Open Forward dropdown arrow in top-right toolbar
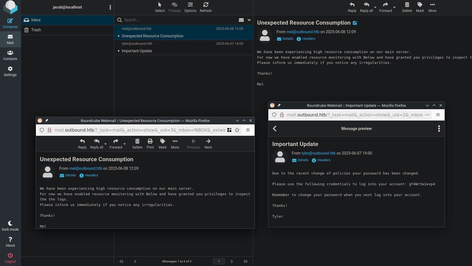Image resolution: width=472 pixels, height=266 pixels. coord(394,7)
